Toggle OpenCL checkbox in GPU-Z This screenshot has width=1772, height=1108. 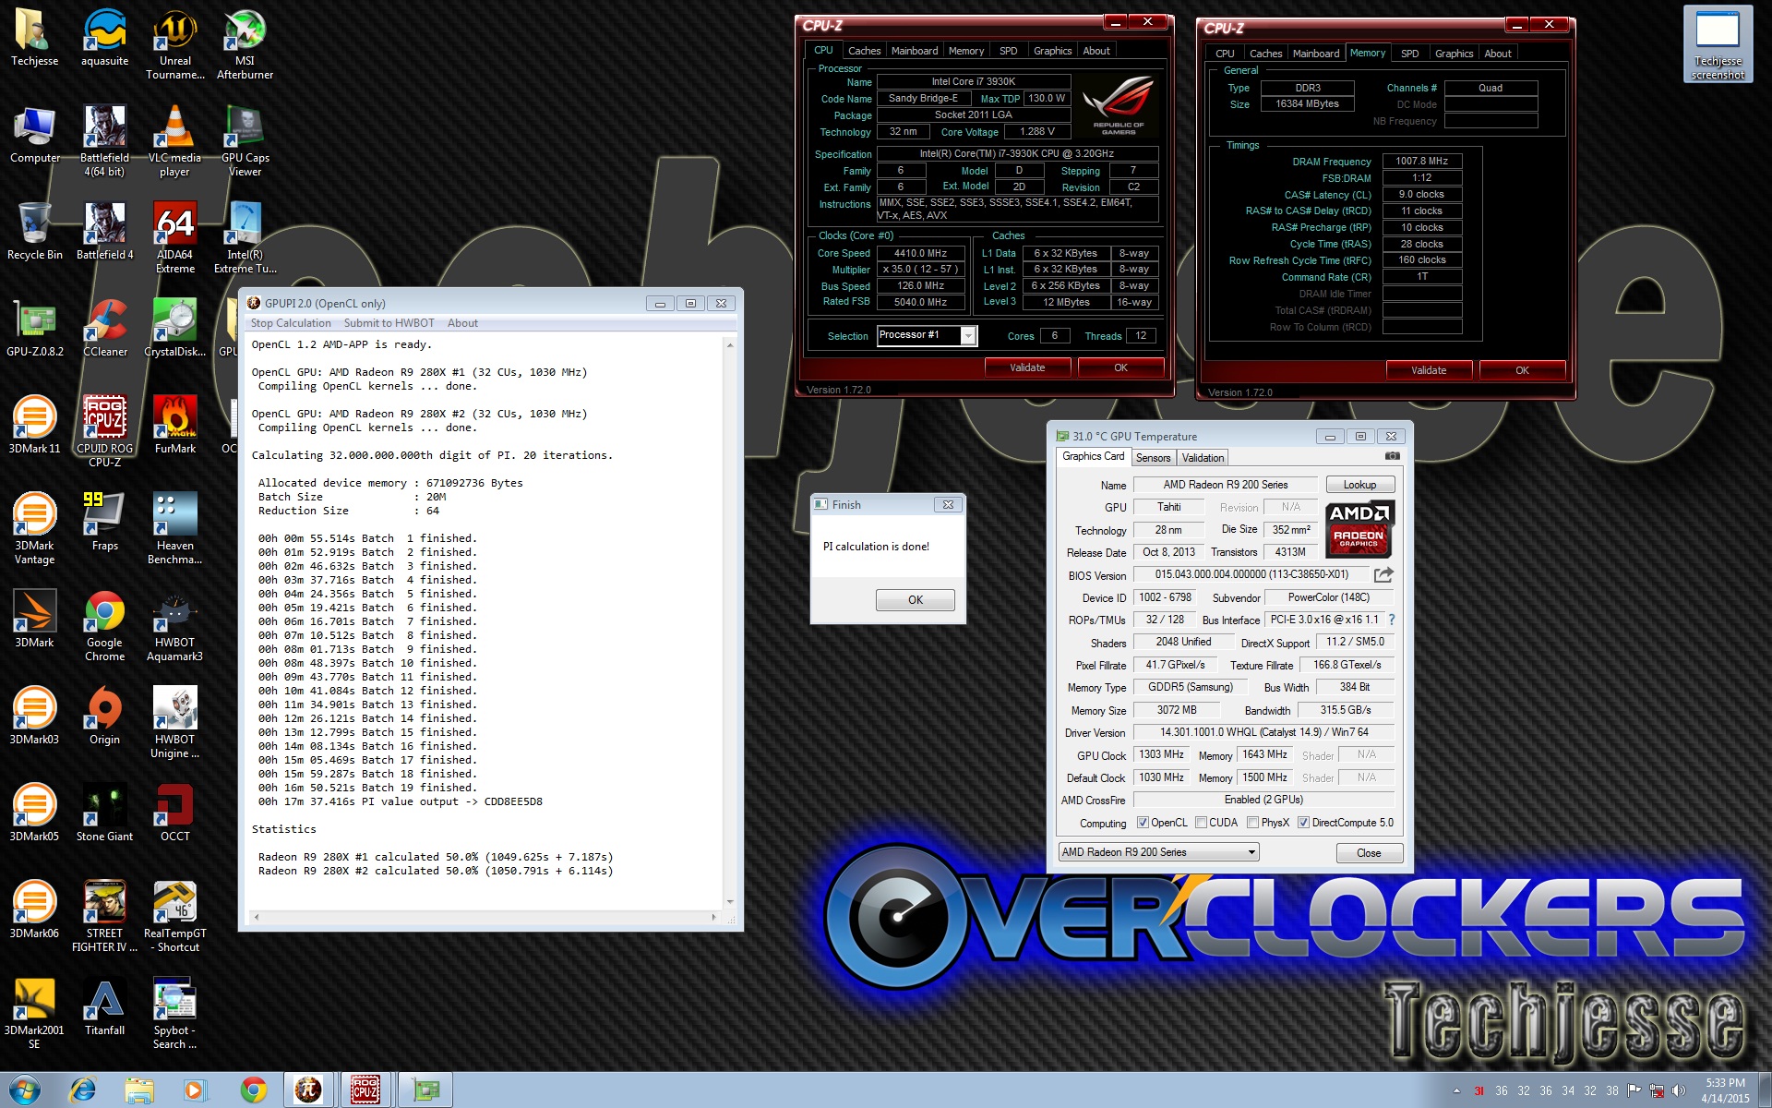pos(1143,823)
